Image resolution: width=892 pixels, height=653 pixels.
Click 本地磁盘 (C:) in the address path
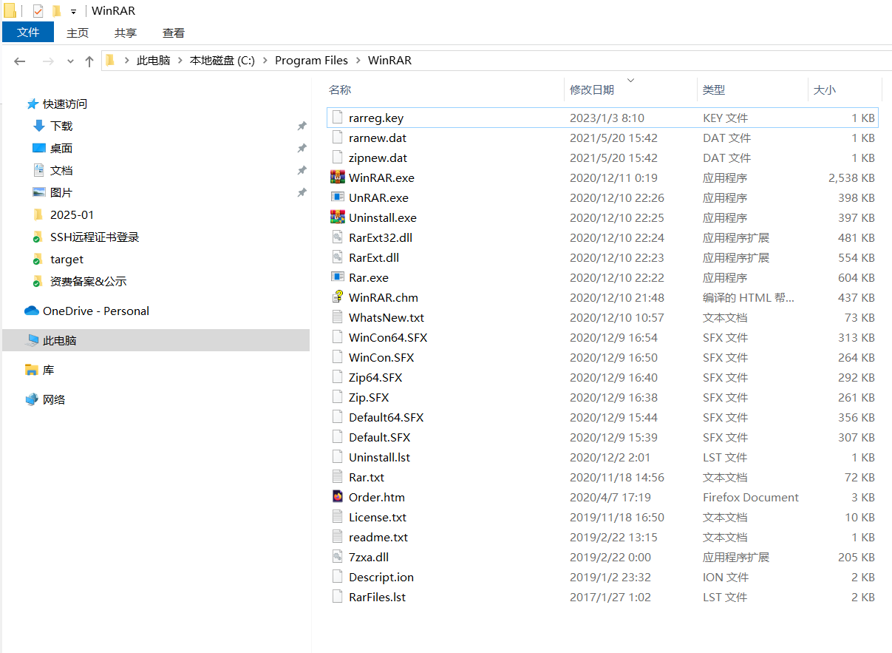[x=222, y=61]
